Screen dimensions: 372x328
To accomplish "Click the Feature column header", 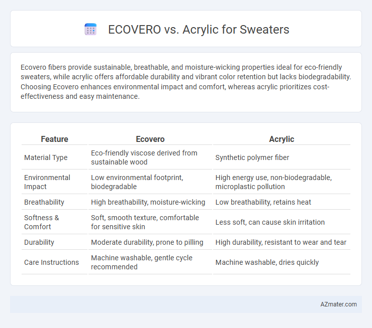I will pyautogui.click(x=54, y=139).
